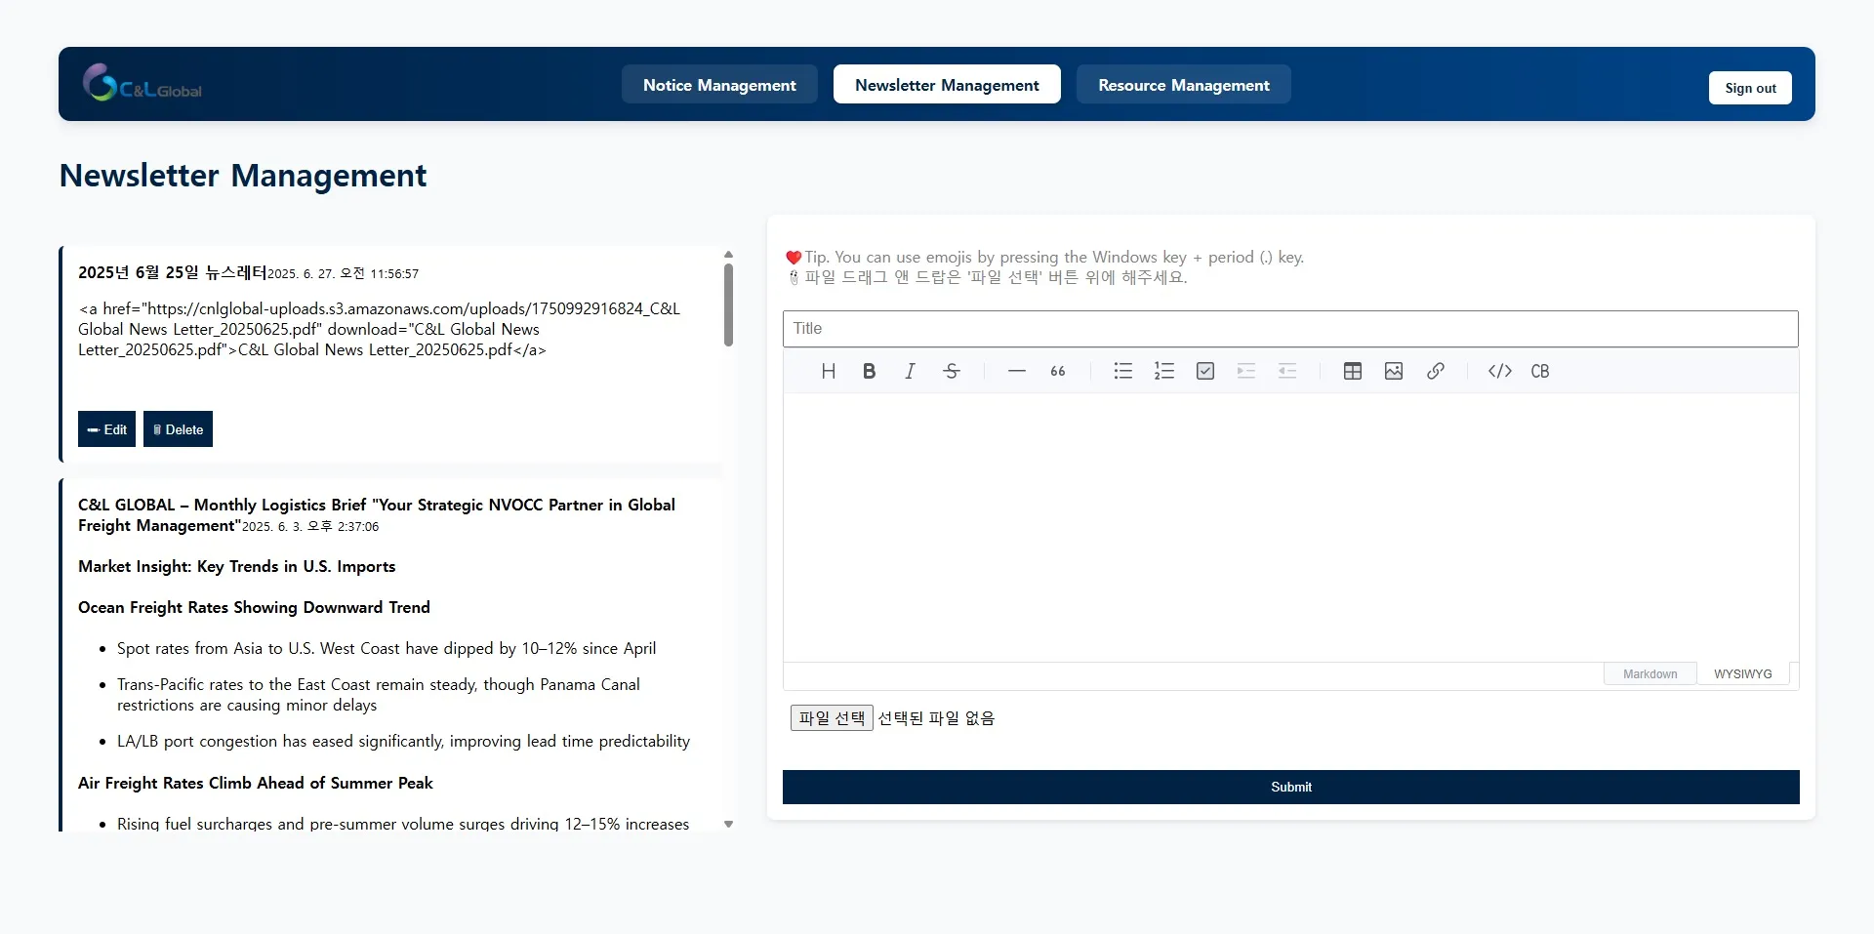1874x934 pixels.
Task: Click the Newsletter Management page heading
Action: pyautogui.click(x=243, y=176)
